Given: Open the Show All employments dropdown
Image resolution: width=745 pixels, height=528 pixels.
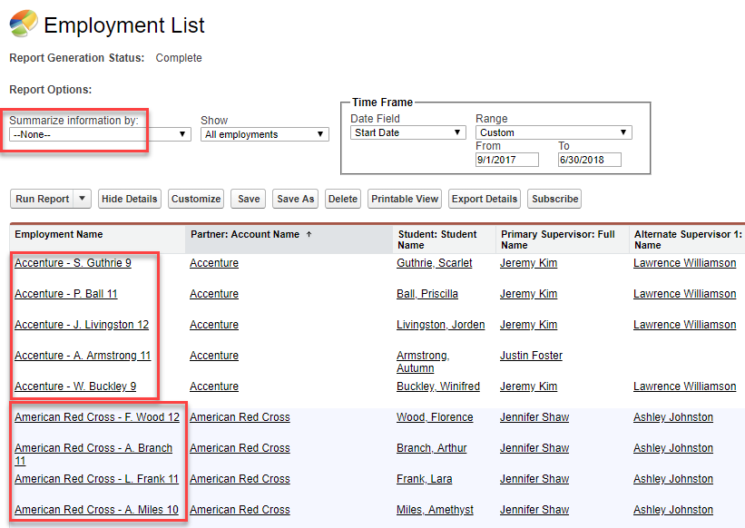Looking at the screenshot, I should tap(265, 134).
